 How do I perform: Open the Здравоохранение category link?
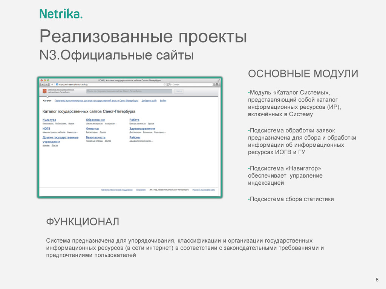click(142, 129)
